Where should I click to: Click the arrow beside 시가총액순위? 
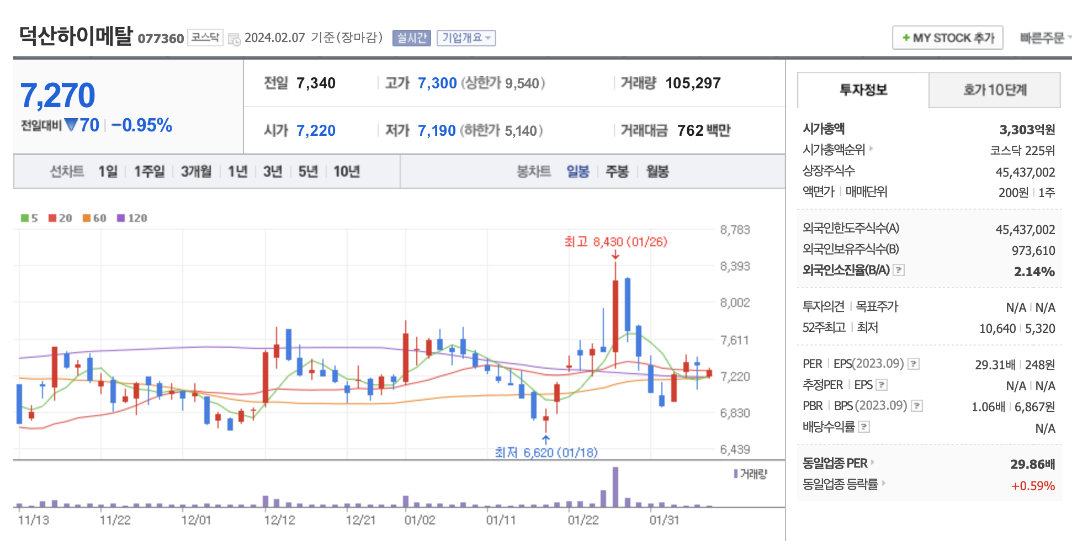871,148
